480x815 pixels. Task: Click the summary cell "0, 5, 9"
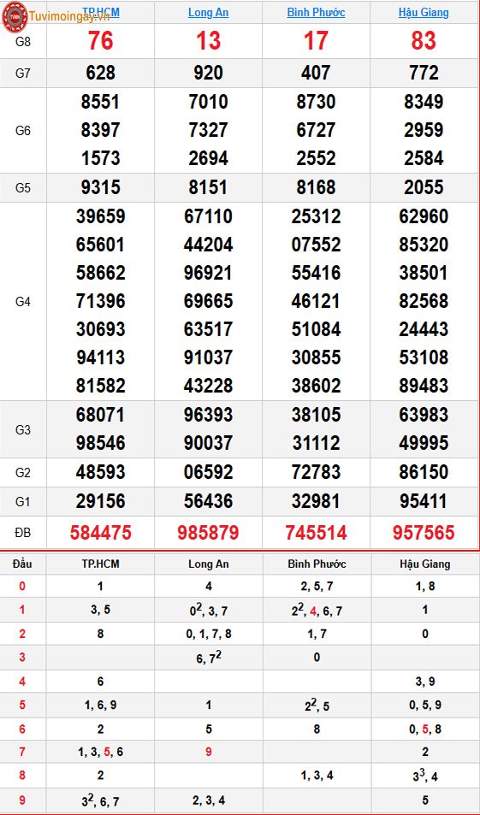click(425, 706)
